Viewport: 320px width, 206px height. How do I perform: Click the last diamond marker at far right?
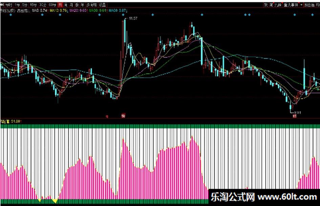coord(312,15)
